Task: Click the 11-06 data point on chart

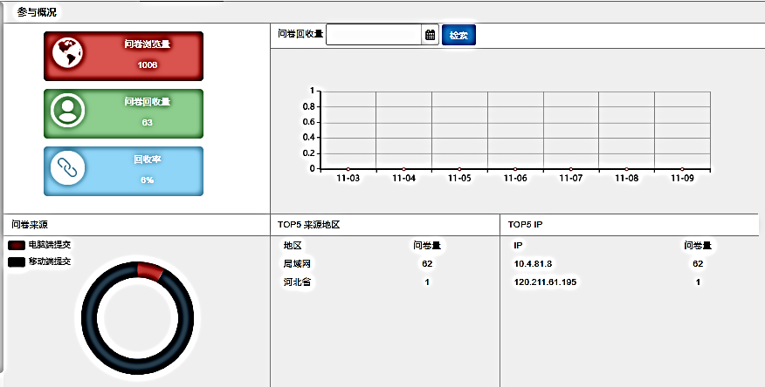Action: (x=515, y=168)
